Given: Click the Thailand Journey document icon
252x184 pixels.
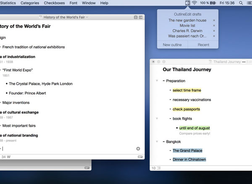Looking at the screenshot, I should click(210, 62).
